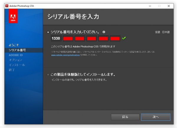Select インストール step in sidebar

pos(17,65)
